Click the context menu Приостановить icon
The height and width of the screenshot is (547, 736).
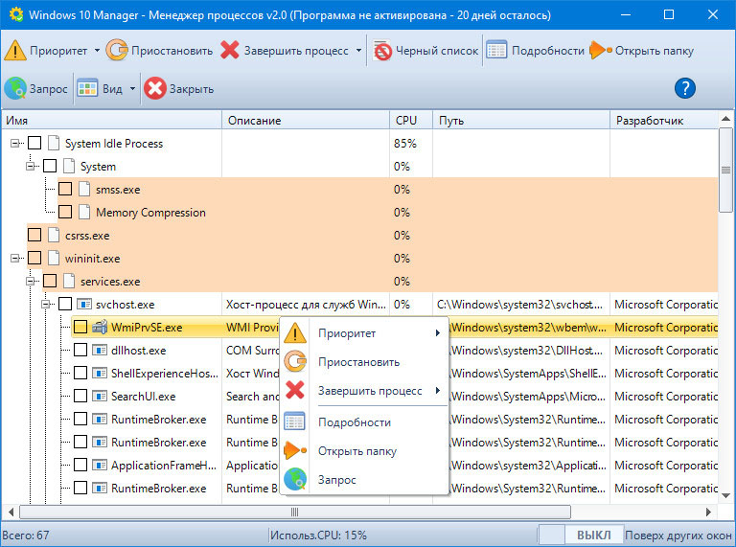coord(295,362)
